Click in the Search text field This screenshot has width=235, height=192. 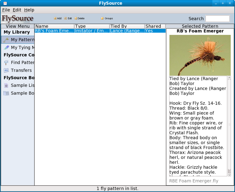[217, 19]
